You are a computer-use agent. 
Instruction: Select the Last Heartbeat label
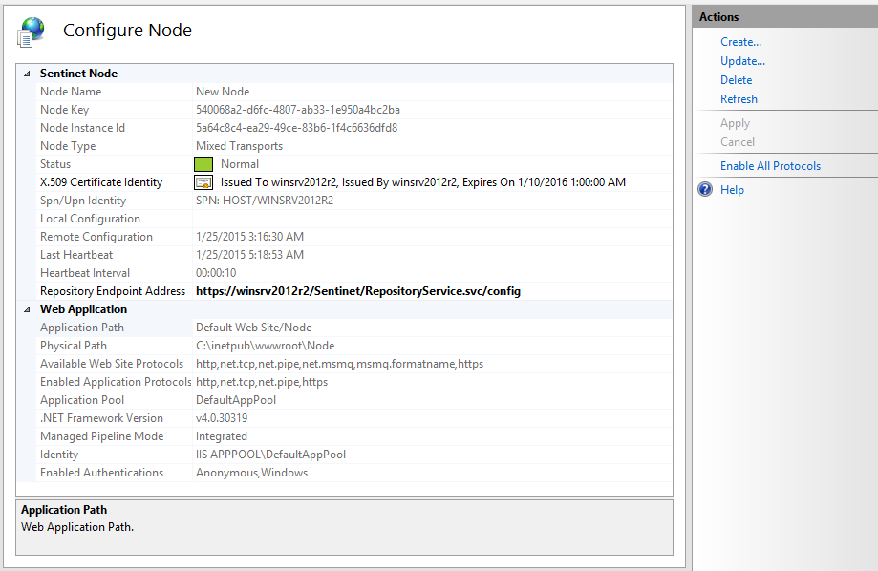76,255
